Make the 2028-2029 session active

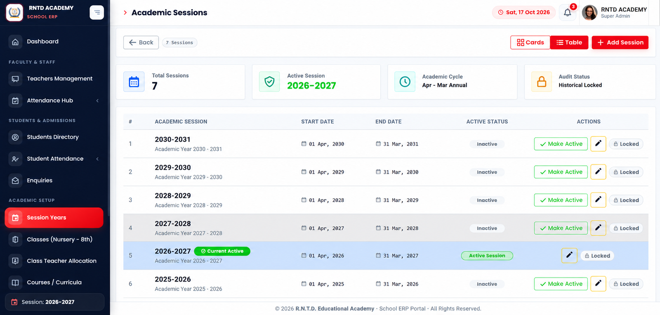561,200
